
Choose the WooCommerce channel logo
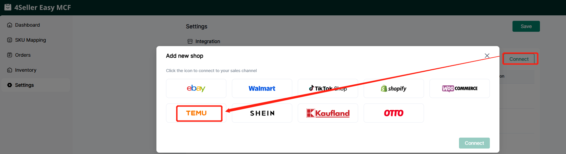click(459, 88)
